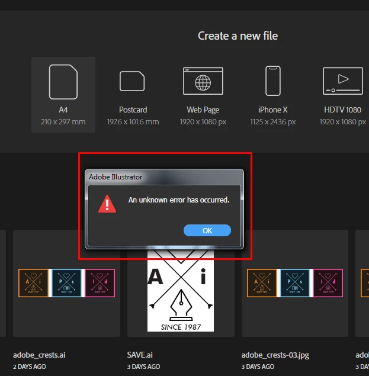369x376 pixels.
Task: Click OK in the error dialog
Action: tap(207, 230)
